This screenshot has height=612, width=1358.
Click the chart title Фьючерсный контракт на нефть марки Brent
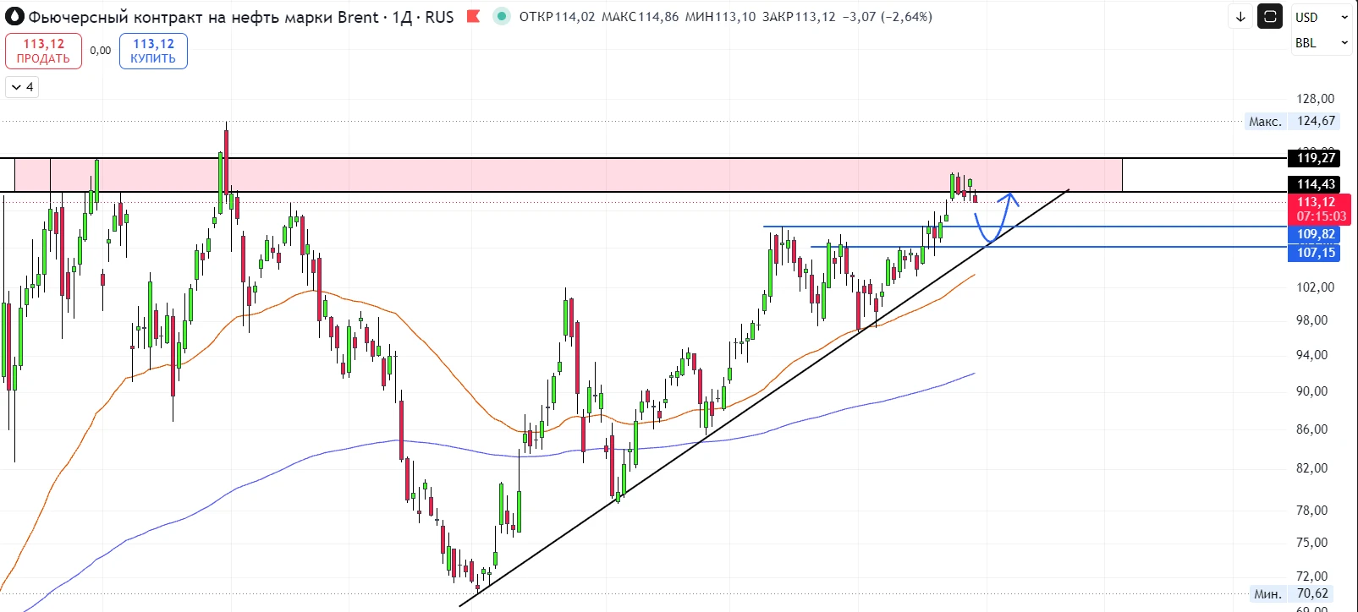pyautogui.click(x=203, y=17)
